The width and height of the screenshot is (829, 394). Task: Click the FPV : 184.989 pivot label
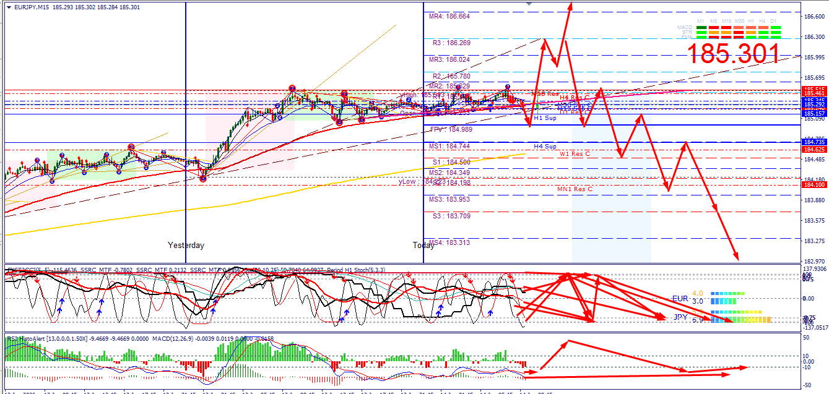point(452,129)
